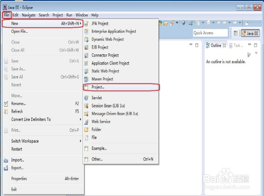This screenshot has width=264, height=196.
Task: Click the JPA Project icon
Action: point(86,23)
